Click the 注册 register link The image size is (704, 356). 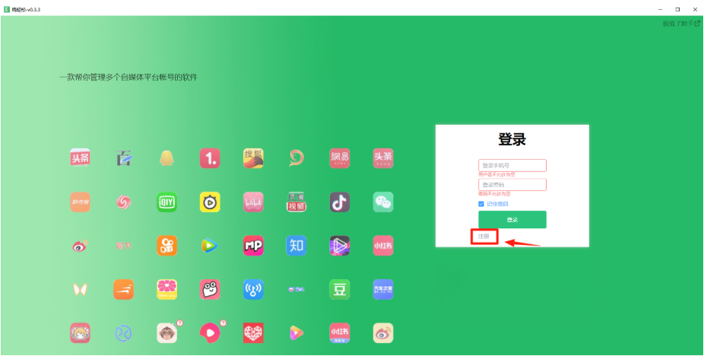coord(484,237)
